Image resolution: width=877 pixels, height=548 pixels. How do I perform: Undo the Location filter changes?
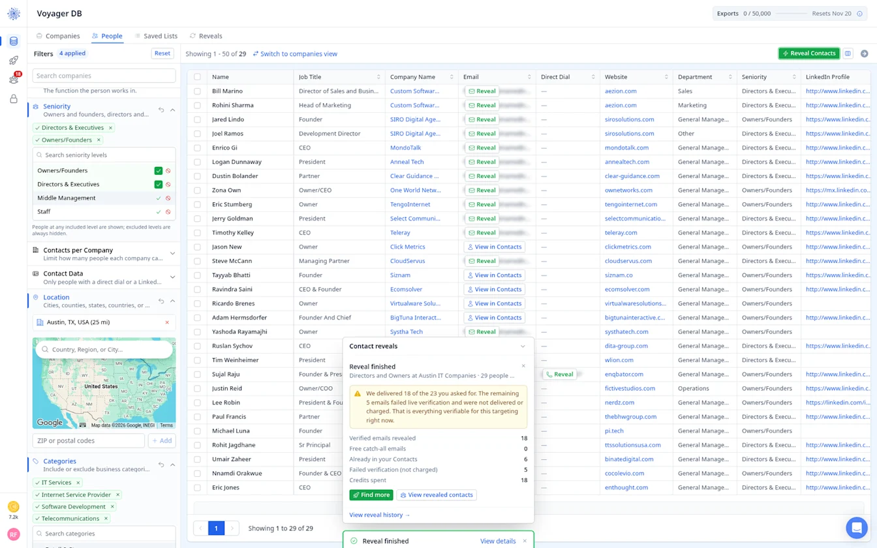coord(161,301)
